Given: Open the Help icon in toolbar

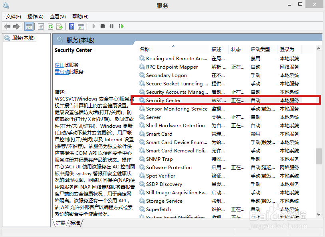Looking at the screenshot, I should click(x=71, y=26).
